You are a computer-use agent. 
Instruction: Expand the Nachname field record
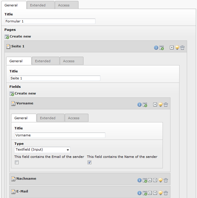26,179
